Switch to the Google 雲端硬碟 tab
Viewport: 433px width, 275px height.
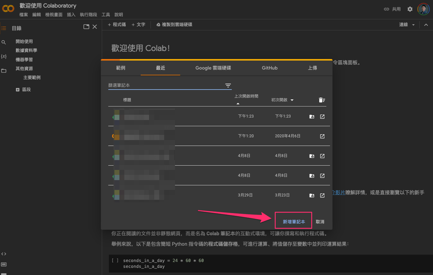pos(213,68)
